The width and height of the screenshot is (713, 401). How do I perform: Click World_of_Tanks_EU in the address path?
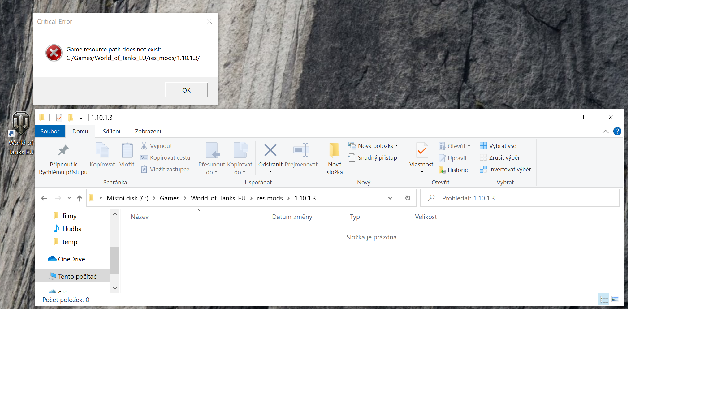tap(218, 198)
